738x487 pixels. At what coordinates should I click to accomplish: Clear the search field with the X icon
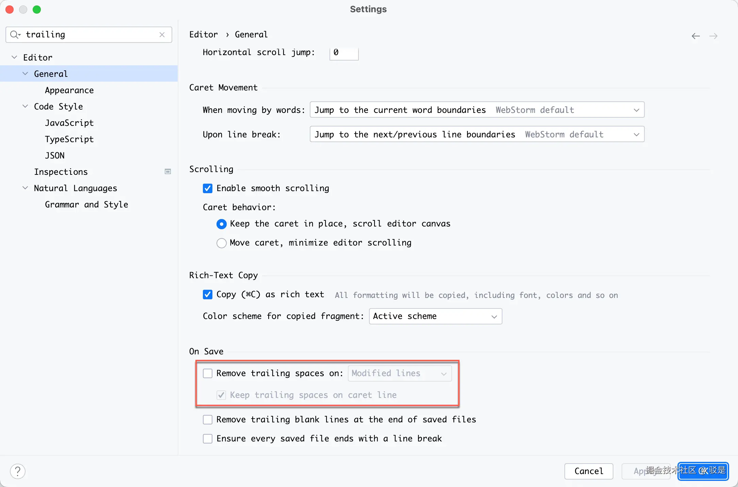point(162,35)
